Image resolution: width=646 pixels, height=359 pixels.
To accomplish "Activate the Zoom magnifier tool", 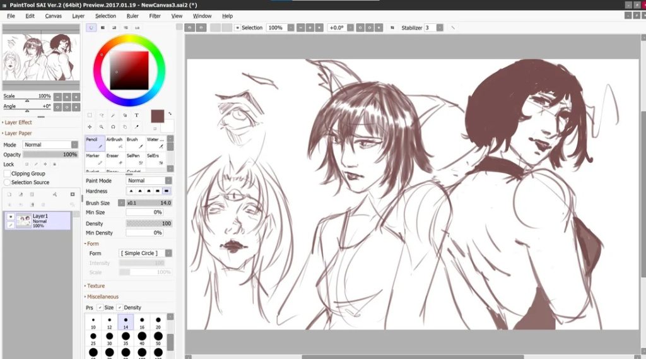I will point(101,127).
